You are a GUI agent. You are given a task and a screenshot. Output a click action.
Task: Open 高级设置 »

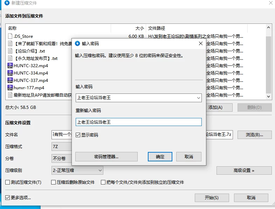tap(244, 170)
